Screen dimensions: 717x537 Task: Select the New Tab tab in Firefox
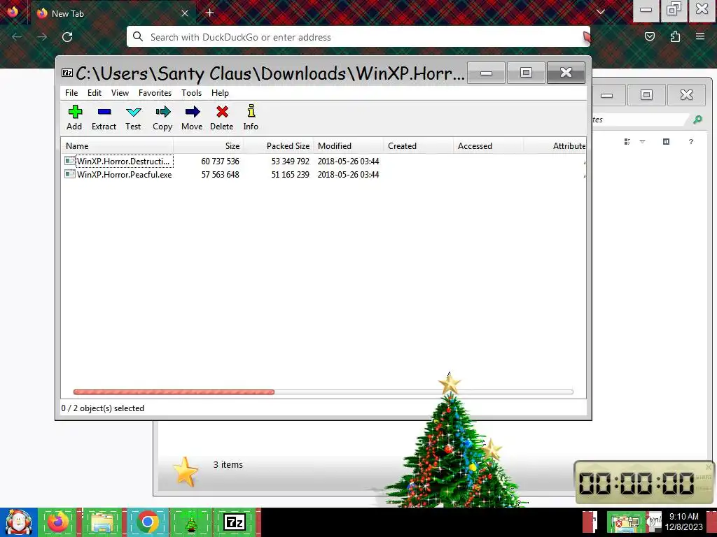click(113, 13)
